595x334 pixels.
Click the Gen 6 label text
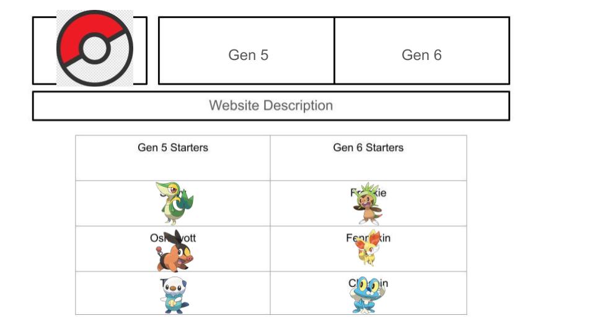pyautogui.click(x=421, y=55)
